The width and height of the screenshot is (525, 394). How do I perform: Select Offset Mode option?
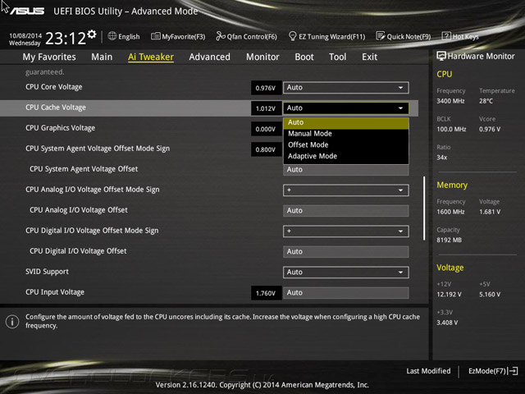[x=346, y=144]
